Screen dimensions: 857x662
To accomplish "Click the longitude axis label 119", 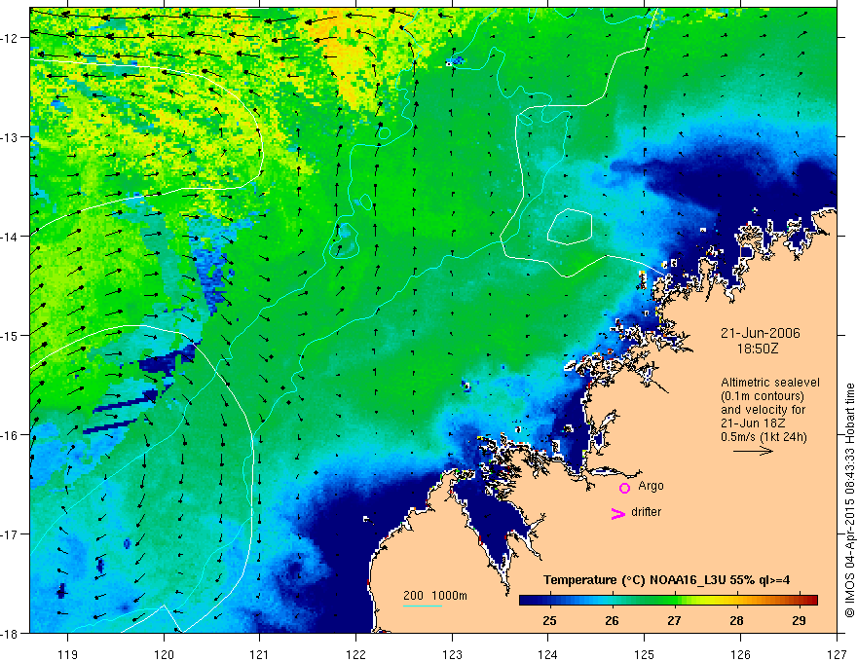I will [x=68, y=654].
